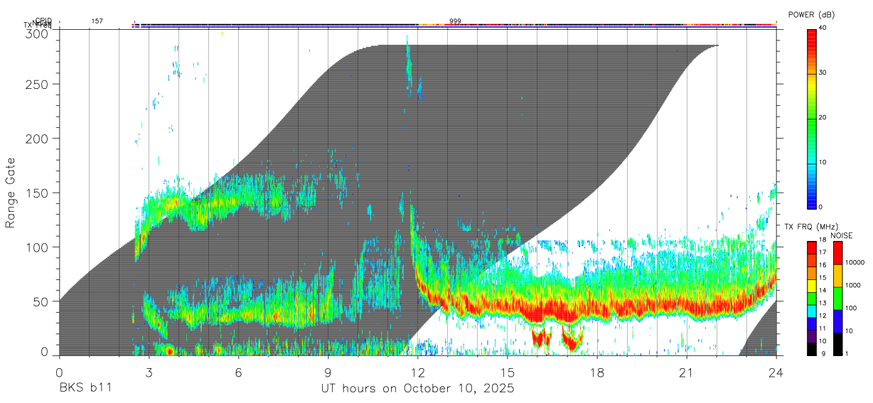This screenshot has width=873, height=403.
Task: Pick the red top of the power colorbar
Action: point(811,34)
